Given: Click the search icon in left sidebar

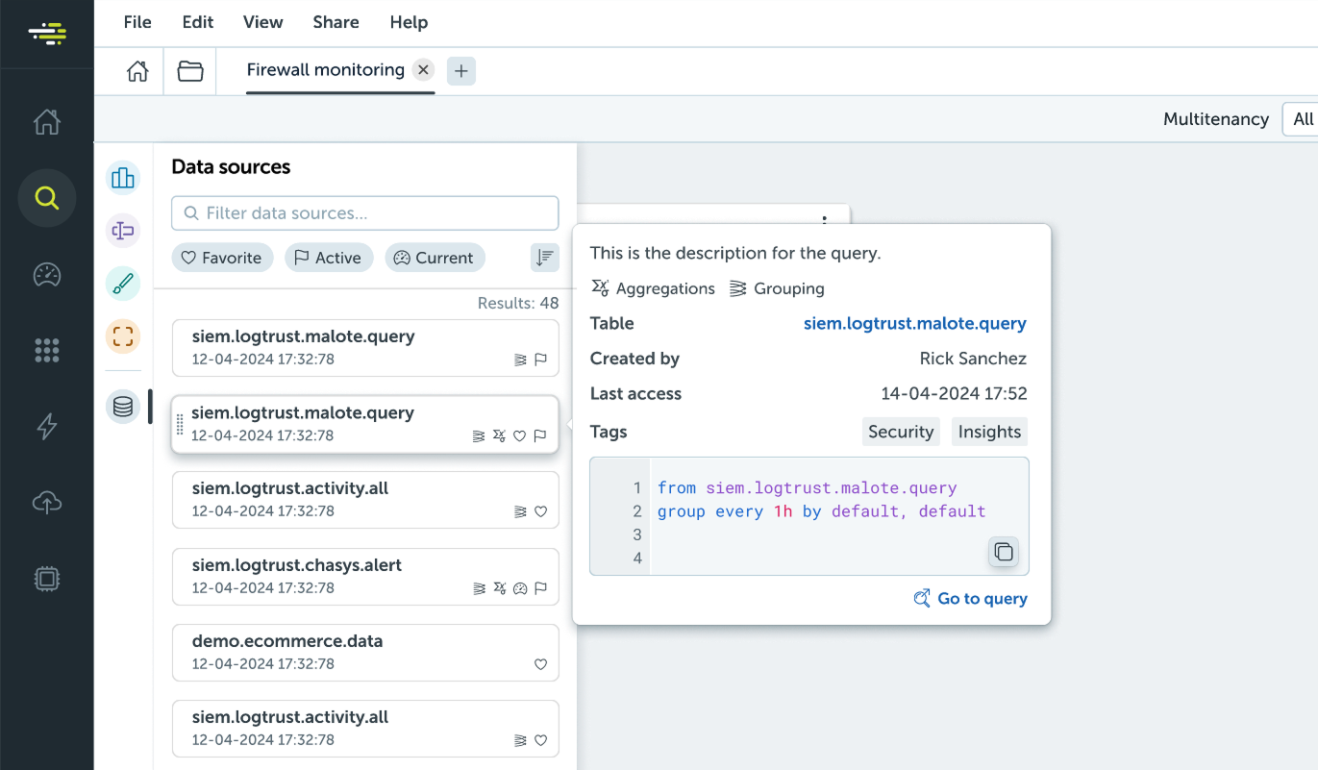Looking at the screenshot, I should pyautogui.click(x=46, y=198).
